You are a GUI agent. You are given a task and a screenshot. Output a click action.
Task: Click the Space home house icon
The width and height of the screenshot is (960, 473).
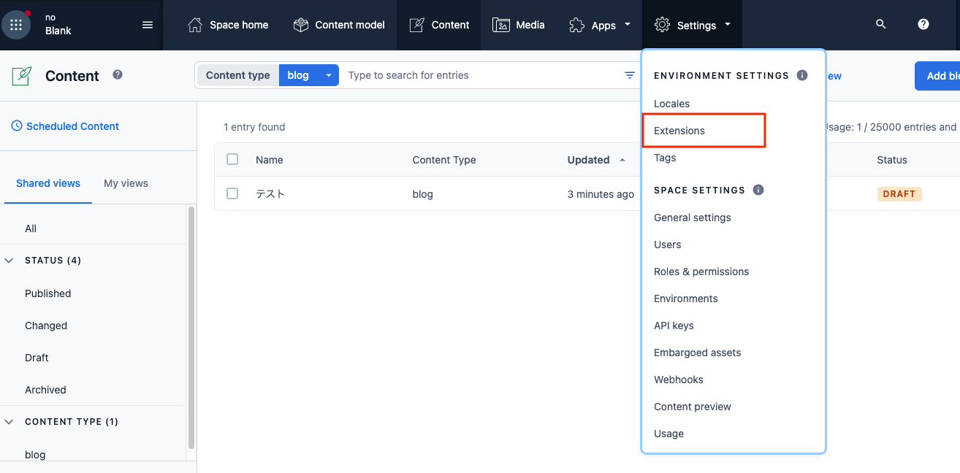click(195, 25)
